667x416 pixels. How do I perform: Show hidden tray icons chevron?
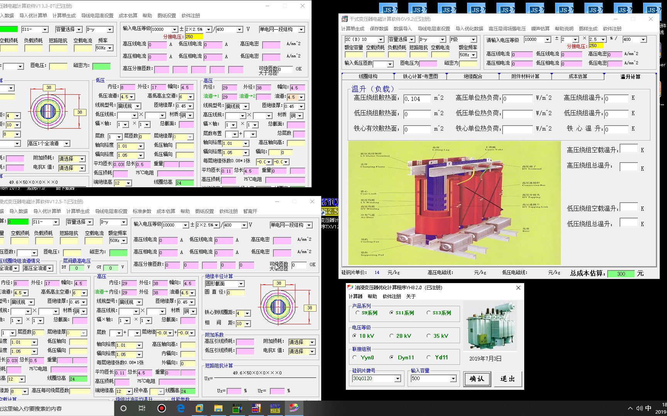630,408
